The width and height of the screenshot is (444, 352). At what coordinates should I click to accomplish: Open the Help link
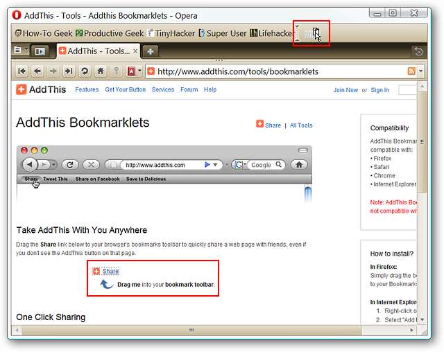pyautogui.click(x=210, y=89)
